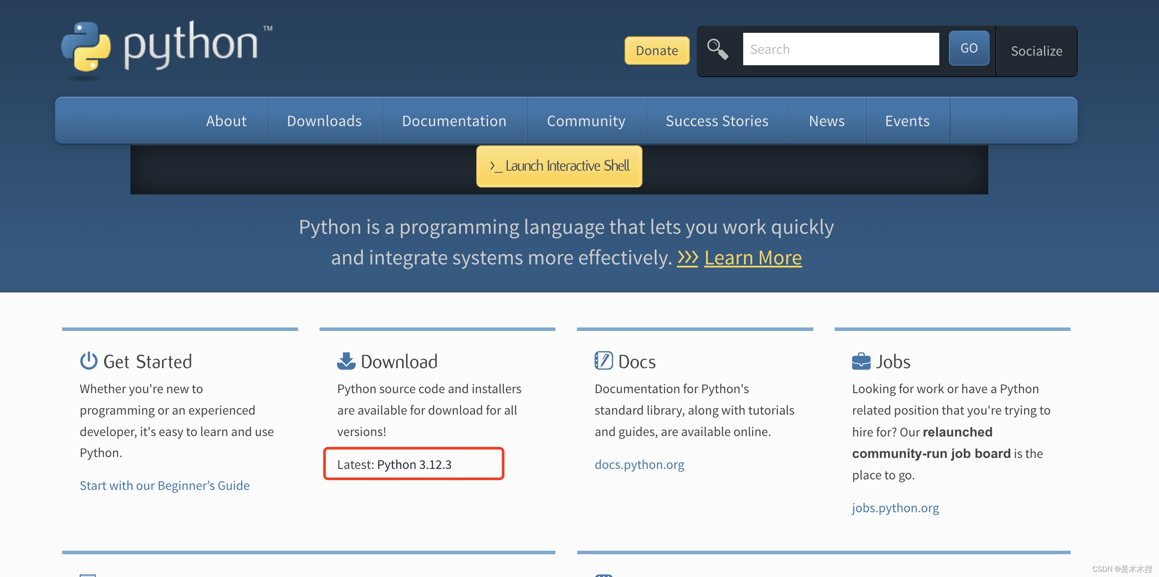The width and height of the screenshot is (1159, 577).
Task: Follow the Learn More link
Action: (x=753, y=258)
